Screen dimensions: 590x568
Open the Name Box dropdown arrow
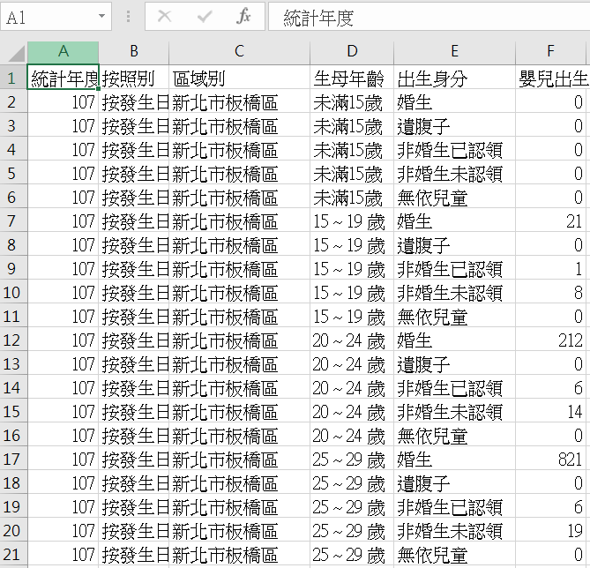102,17
